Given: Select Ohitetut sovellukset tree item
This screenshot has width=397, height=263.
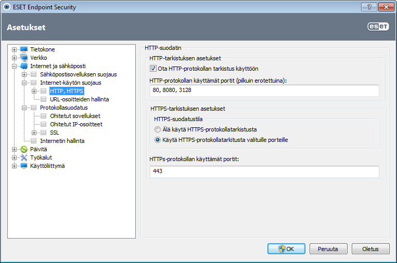Looking at the screenshot, I should (75, 116).
